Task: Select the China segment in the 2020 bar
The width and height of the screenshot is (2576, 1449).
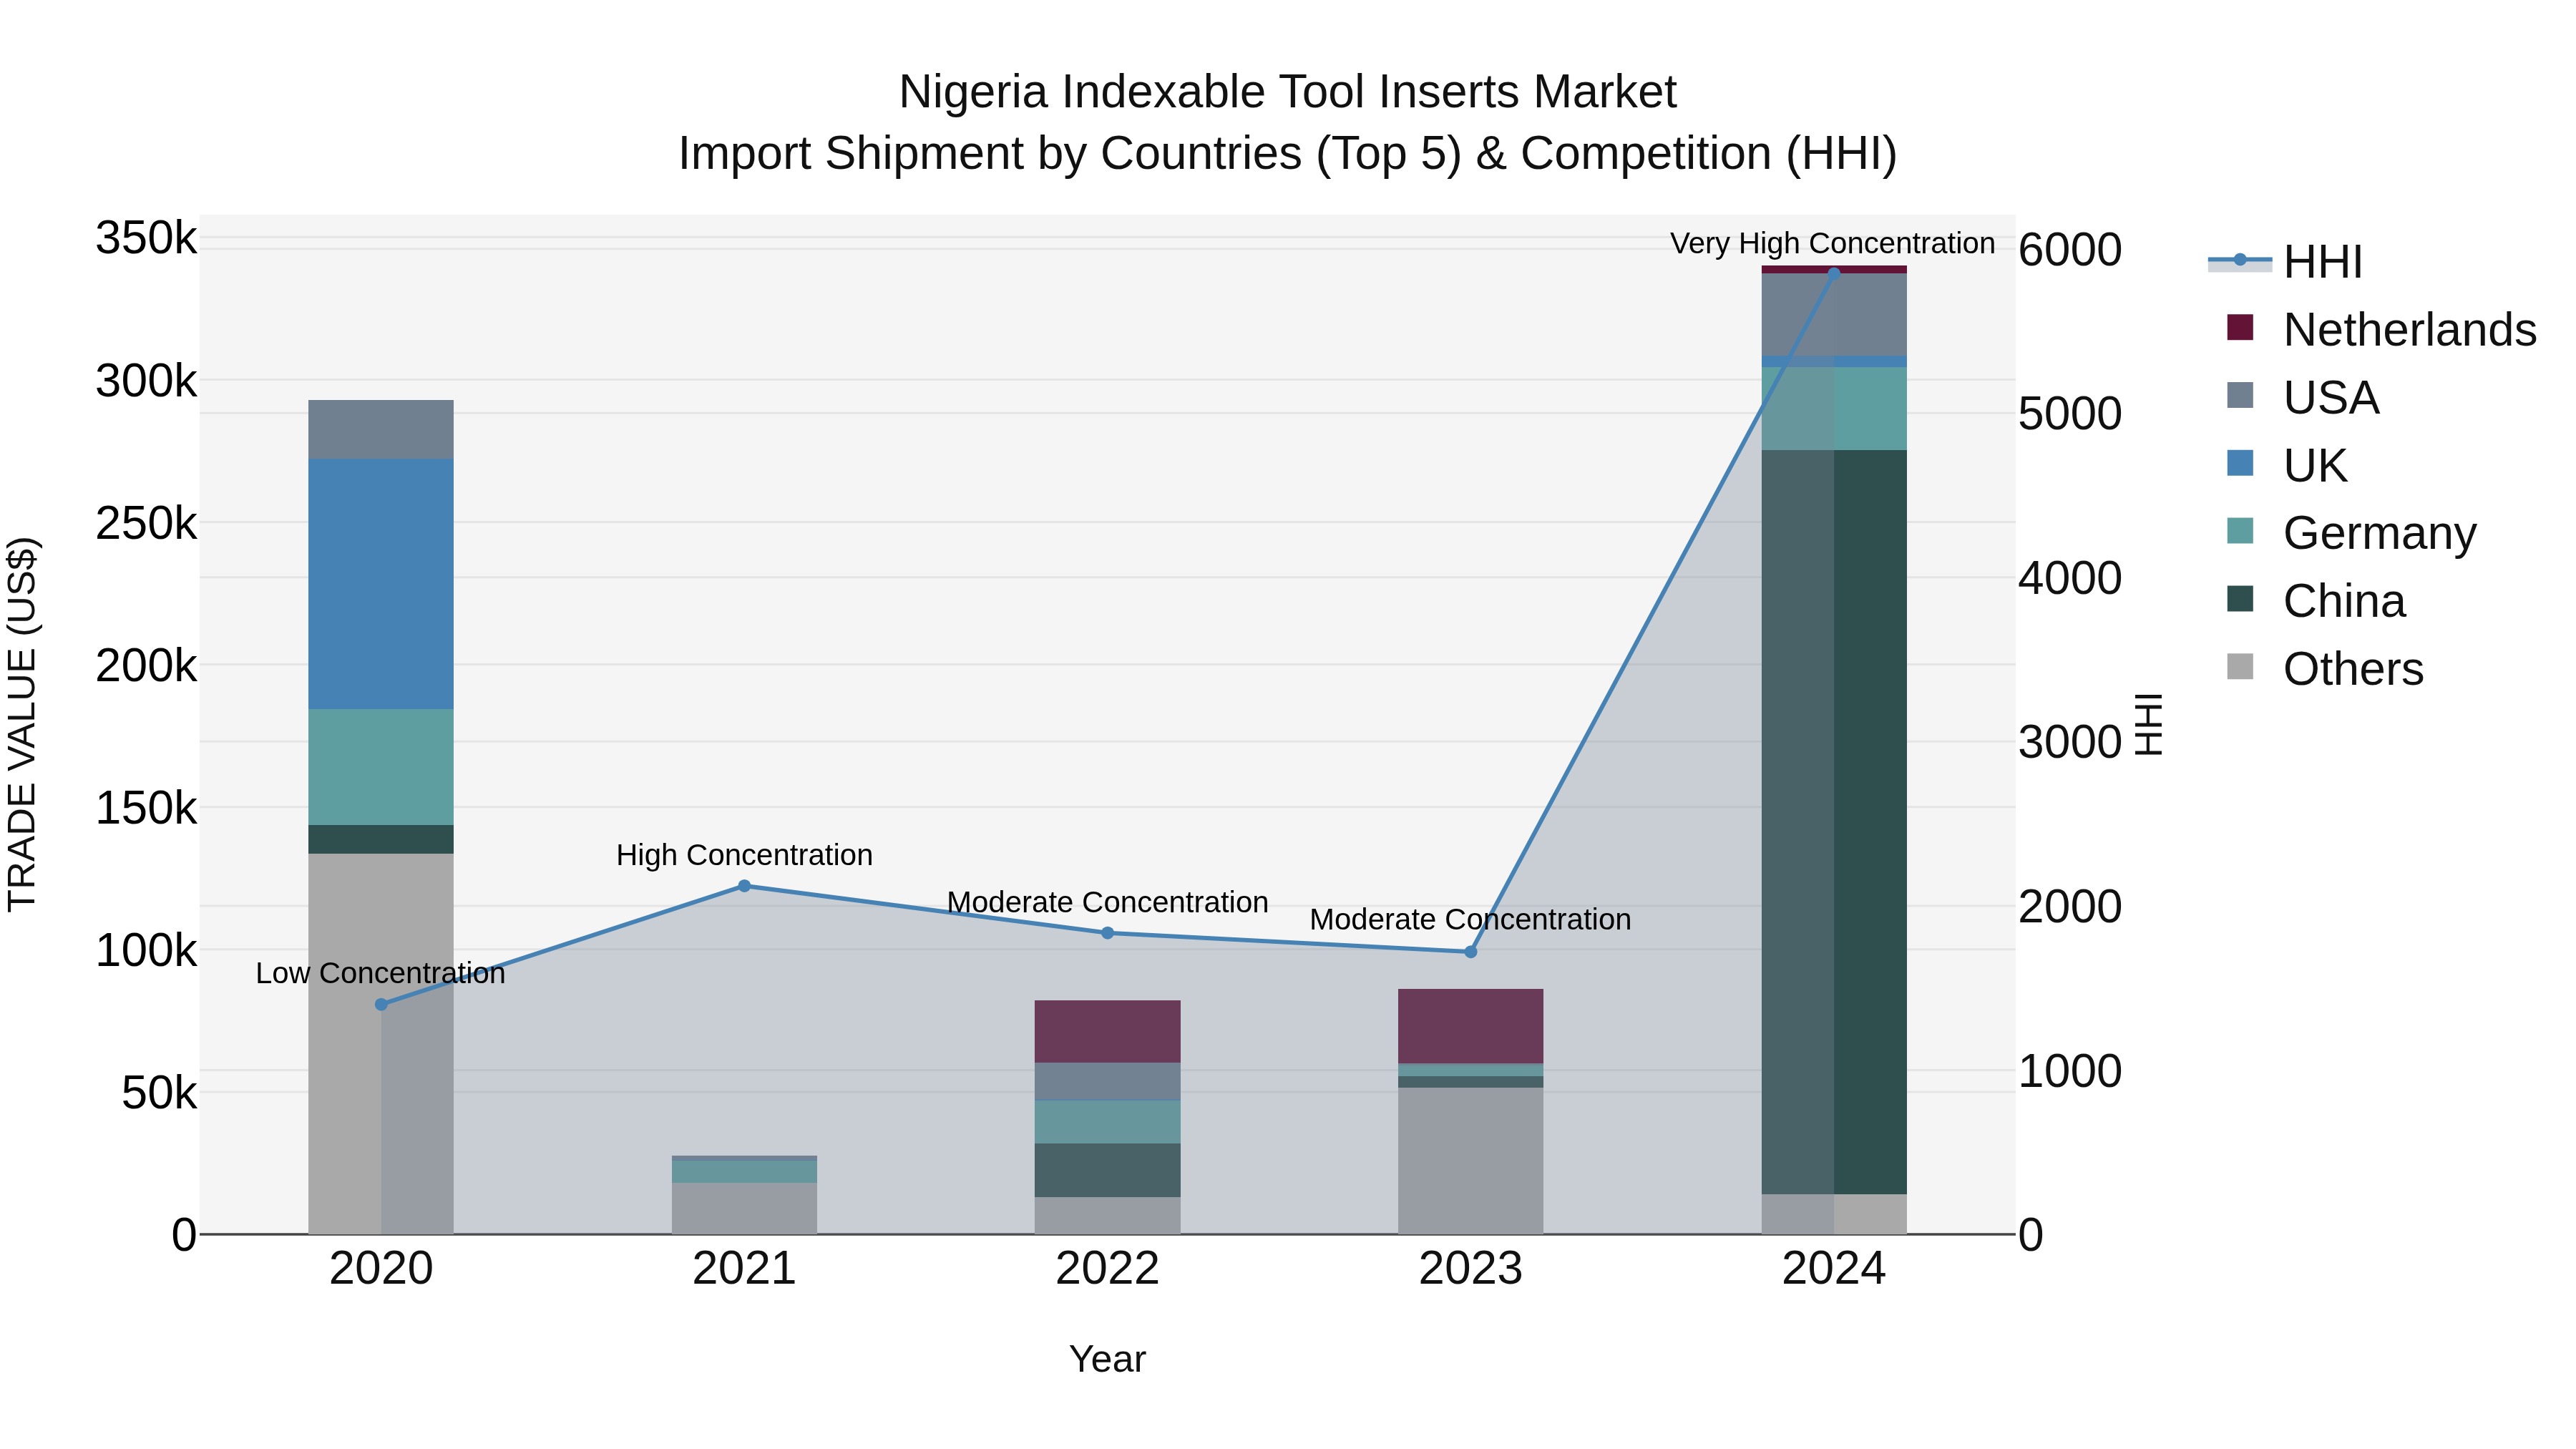Action: point(381,839)
